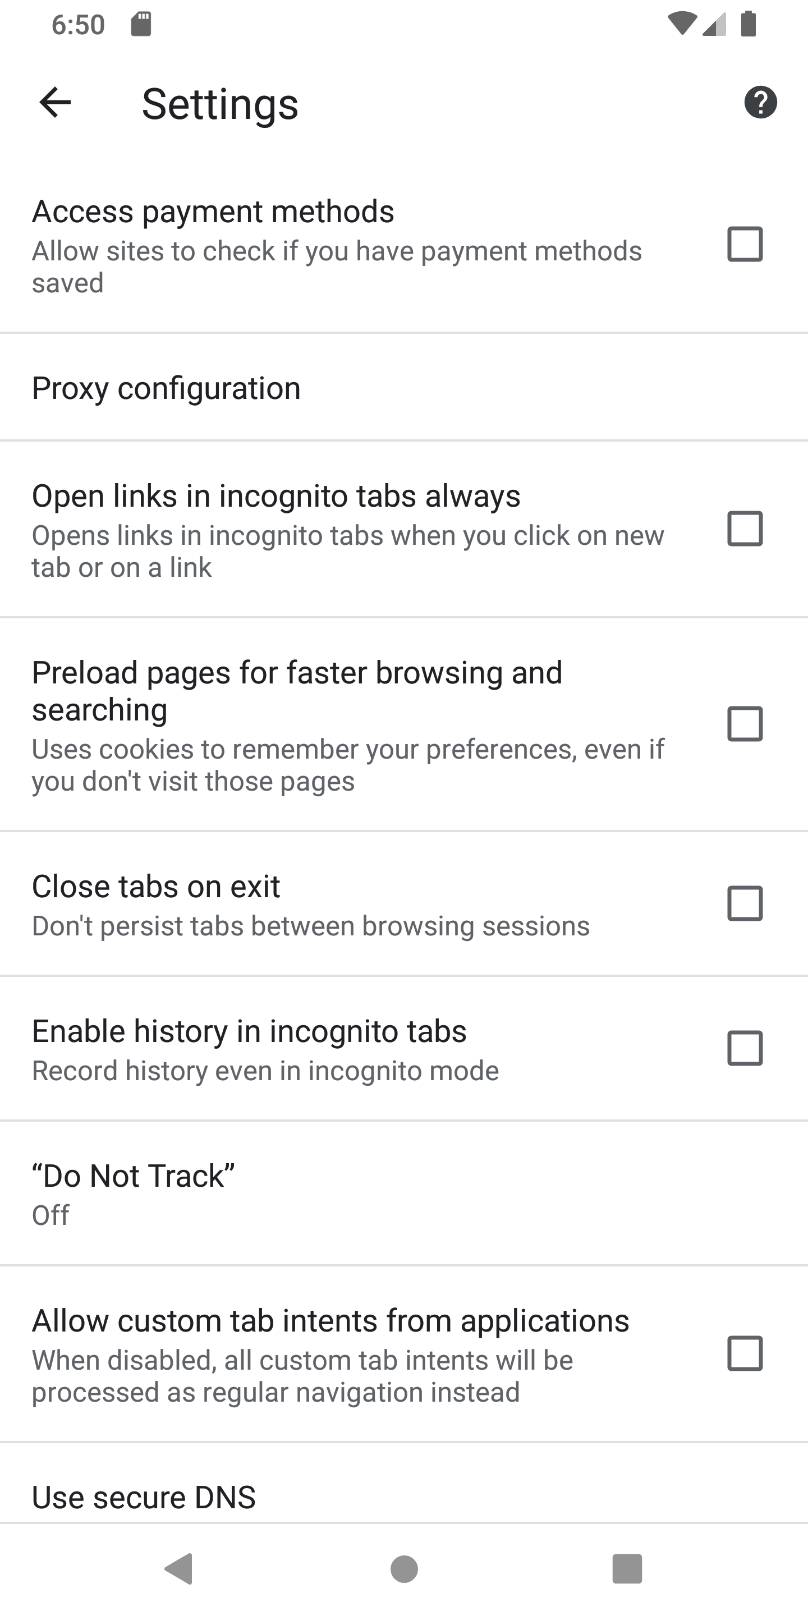This screenshot has width=808, height=1616.
Task: Tap the battery status icon
Action: click(749, 24)
